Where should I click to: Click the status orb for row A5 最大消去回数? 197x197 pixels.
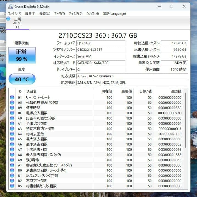point(12,139)
